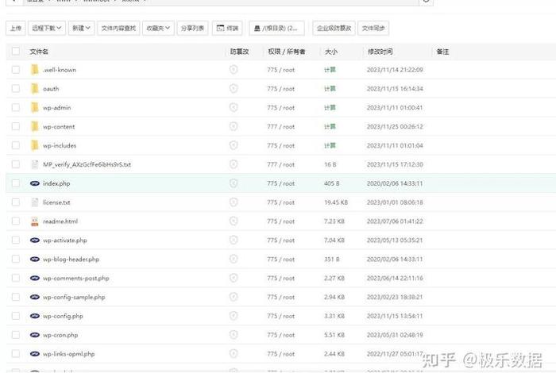Open the wp-blog-header.php file name
Screen dimensions: 556x373
point(71,260)
